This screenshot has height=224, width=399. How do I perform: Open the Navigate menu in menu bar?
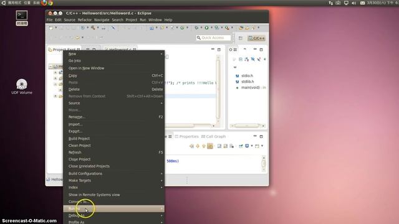point(102,20)
